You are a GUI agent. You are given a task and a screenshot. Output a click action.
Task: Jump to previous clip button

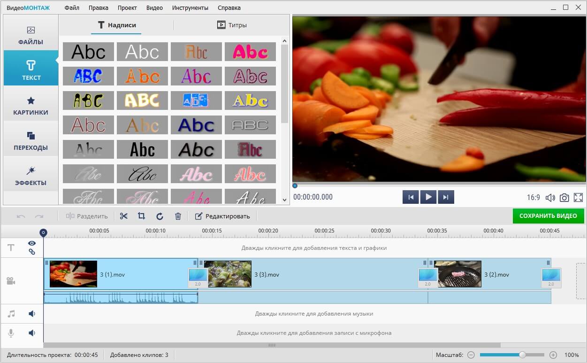click(x=411, y=197)
